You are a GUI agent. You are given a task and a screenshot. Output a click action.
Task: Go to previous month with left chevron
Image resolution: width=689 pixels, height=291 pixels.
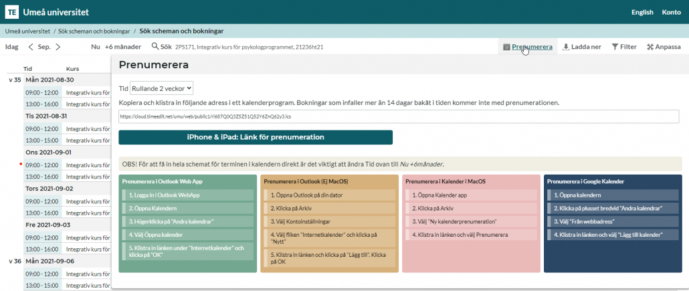click(31, 47)
